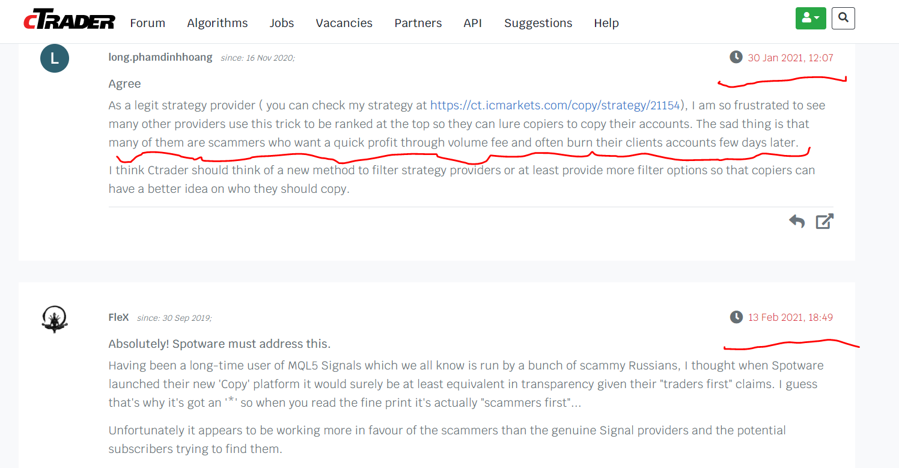899x468 pixels.
Task: Click the 'since: 30 Sep 2019;' text
Action: point(174,318)
